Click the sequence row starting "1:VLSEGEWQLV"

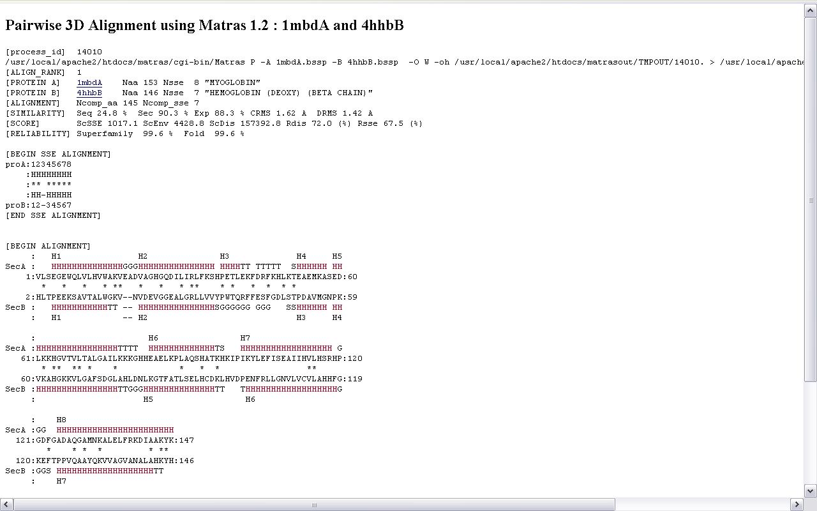coord(191,277)
